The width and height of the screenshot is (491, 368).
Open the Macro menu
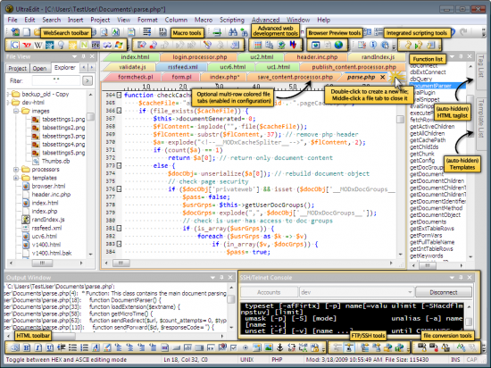click(204, 20)
